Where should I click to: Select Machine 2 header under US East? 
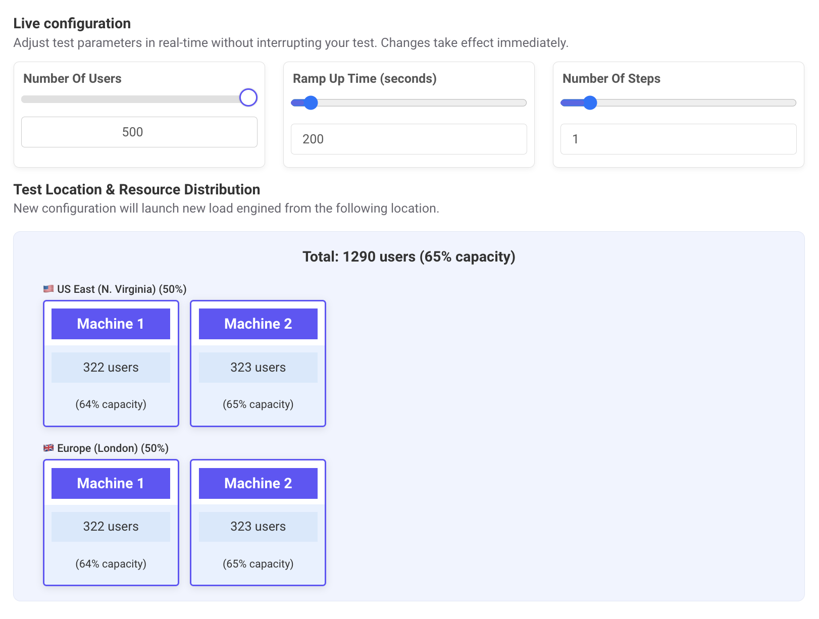pos(258,324)
